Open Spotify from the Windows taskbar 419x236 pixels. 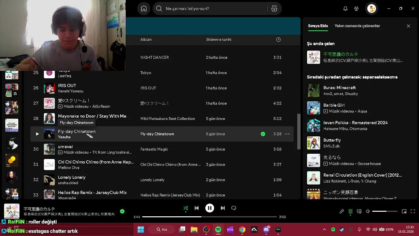(x=218, y=229)
